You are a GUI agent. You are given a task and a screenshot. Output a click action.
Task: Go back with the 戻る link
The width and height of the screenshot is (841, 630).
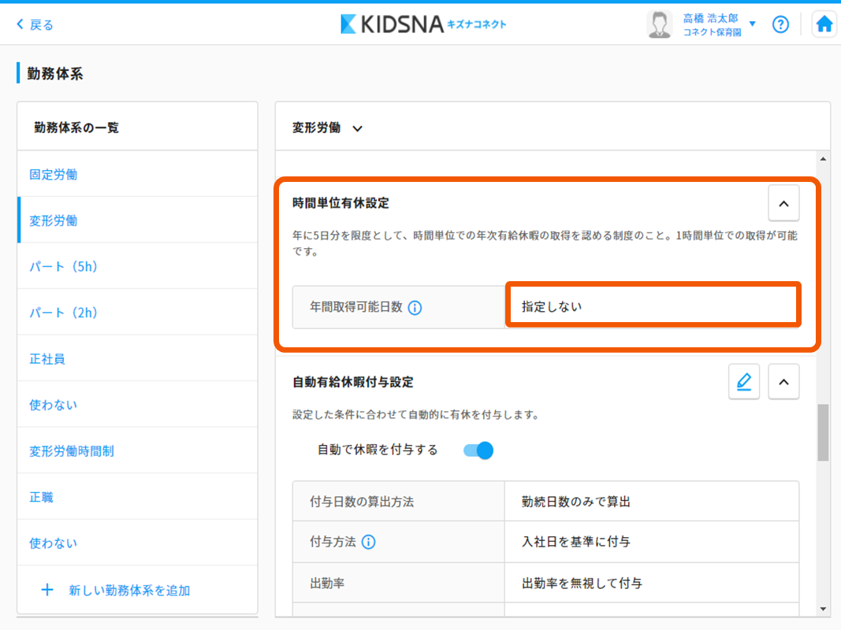coord(35,24)
